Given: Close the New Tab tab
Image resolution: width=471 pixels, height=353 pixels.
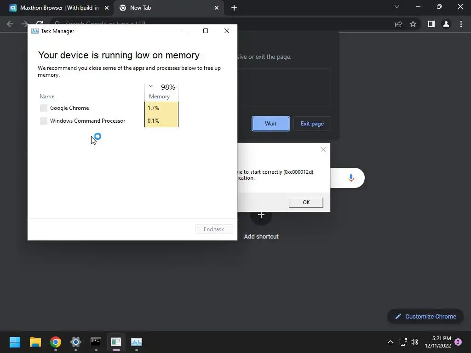Looking at the screenshot, I should coord(217,8).
